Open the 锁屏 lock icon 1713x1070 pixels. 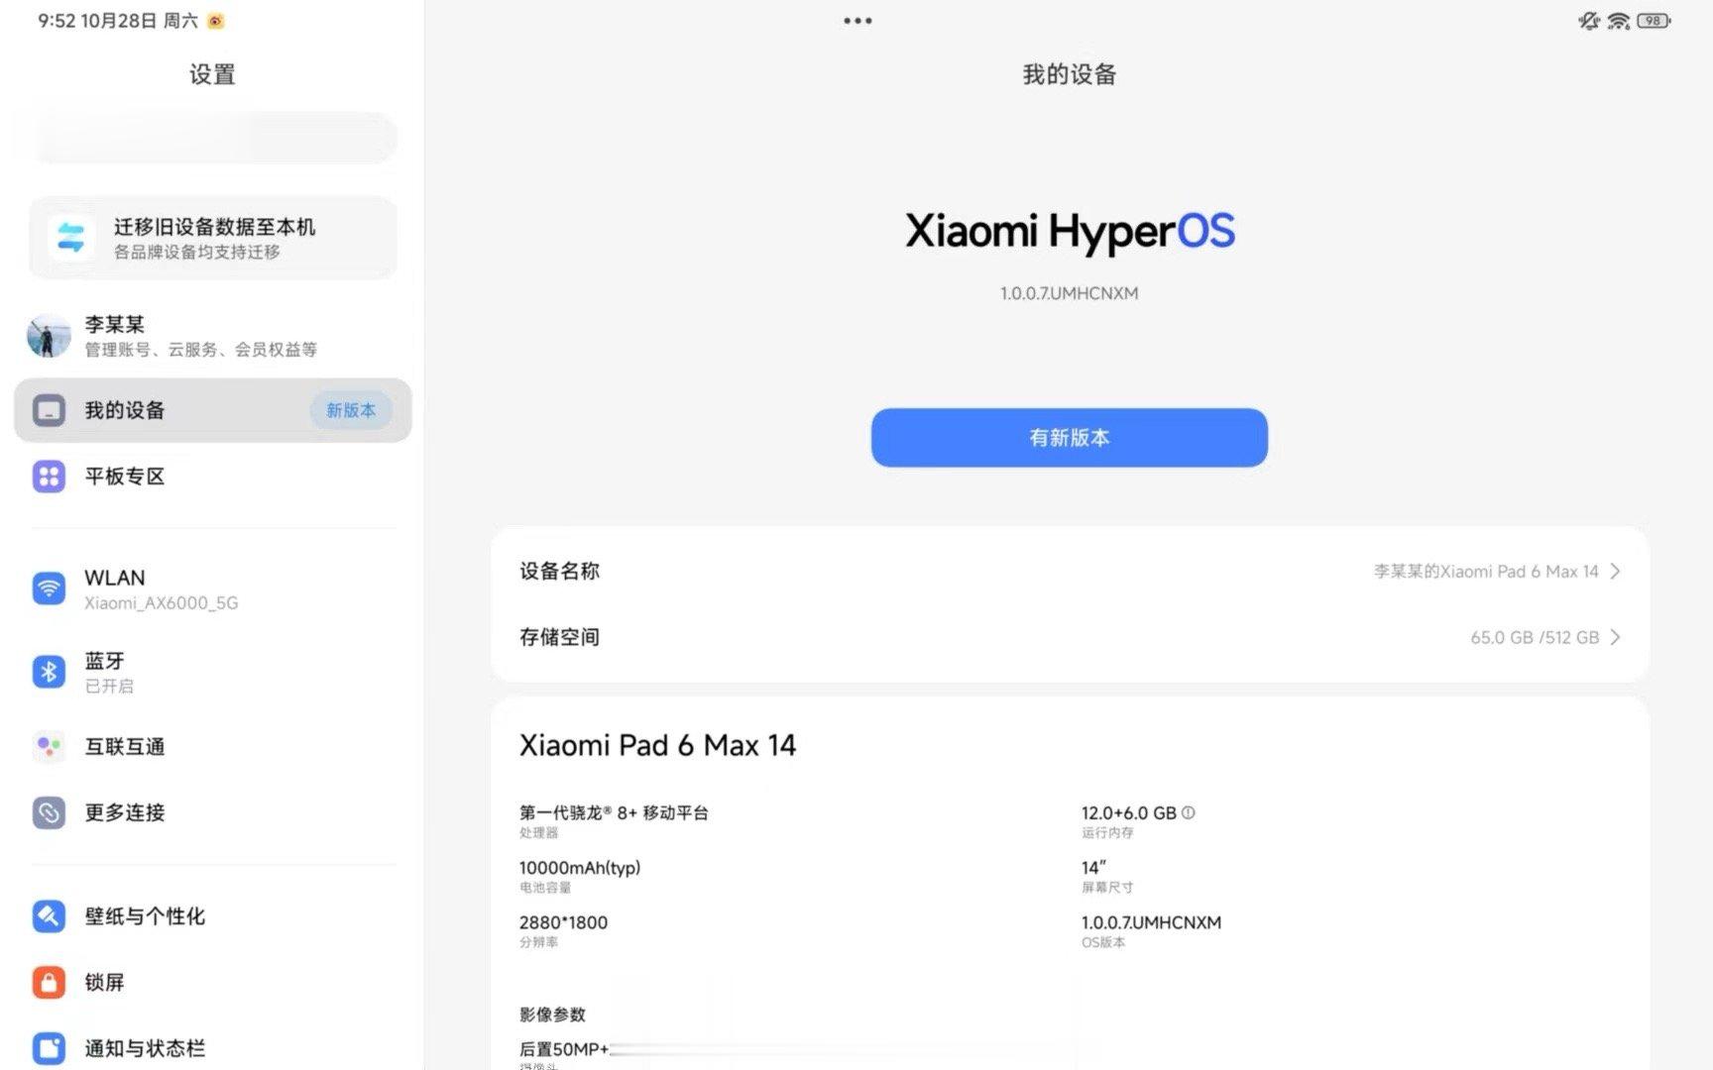click(x=49, y=982)
